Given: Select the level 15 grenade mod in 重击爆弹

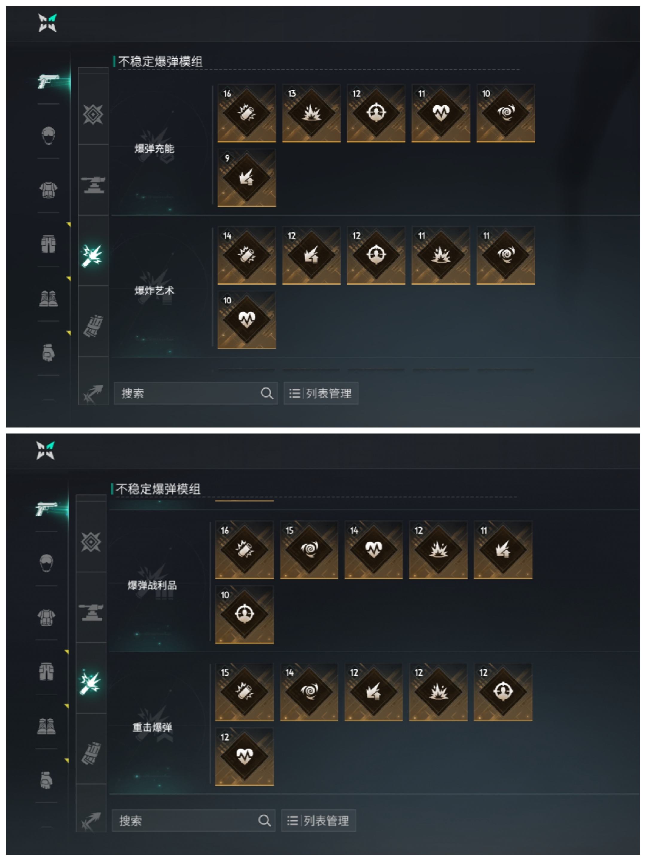Looking at the screenshot, I should (x=244, y=692).
